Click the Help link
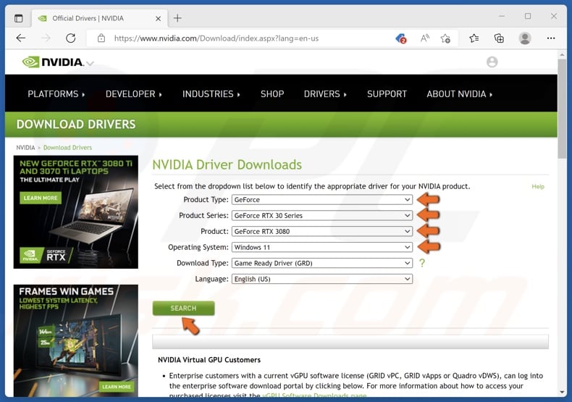Viewport: 572px width, 402px height. click(x=538, y=186)
